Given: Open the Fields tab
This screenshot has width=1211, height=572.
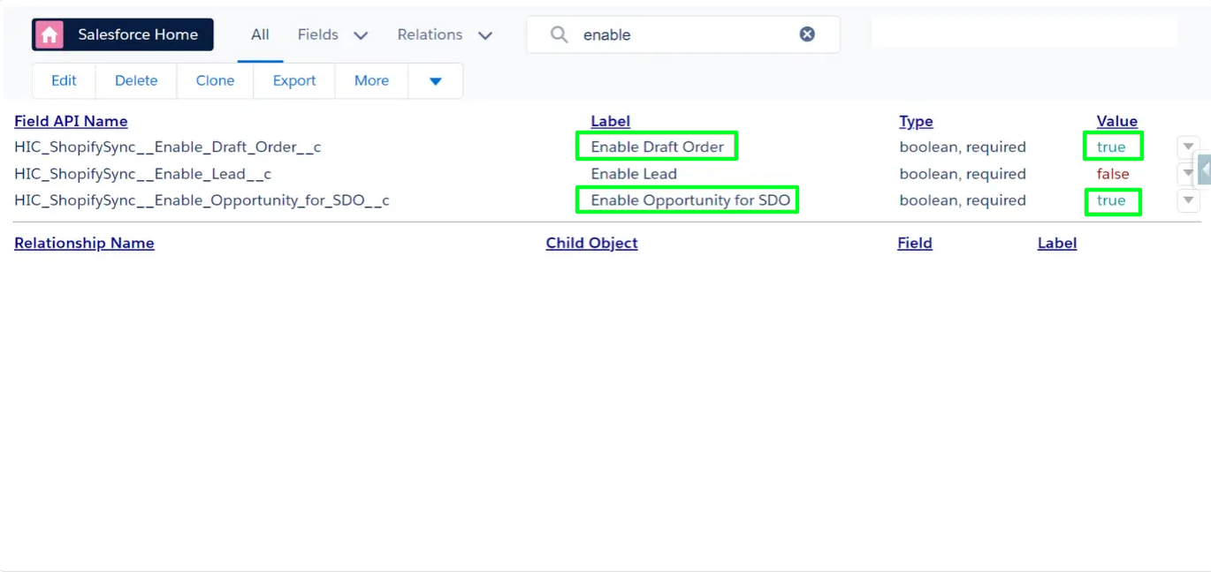Looking at the screenshot, I should click(318, 34).
